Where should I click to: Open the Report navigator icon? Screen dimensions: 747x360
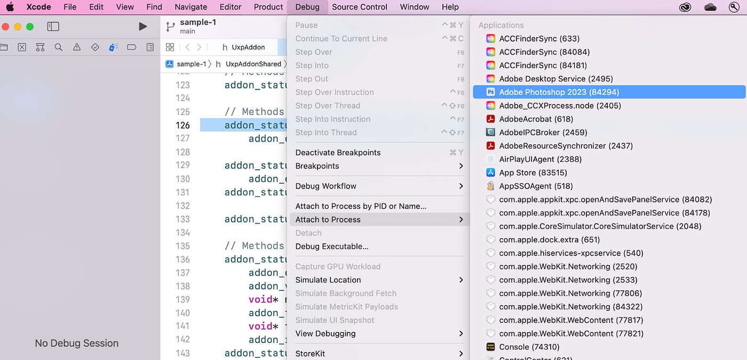tap(150, 47)
